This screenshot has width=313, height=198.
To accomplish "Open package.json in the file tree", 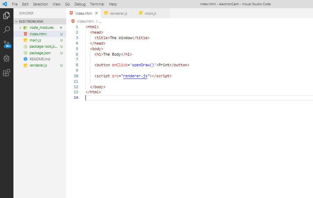I will click(x=40, y=53).
